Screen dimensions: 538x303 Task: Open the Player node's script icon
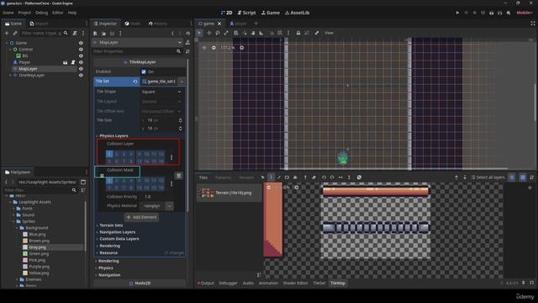pyautogui.click(x=73, y=62)
